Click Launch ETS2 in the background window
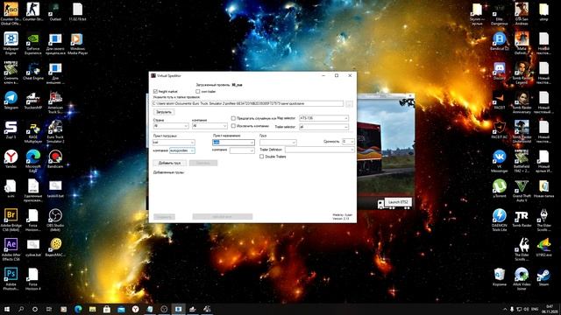This screenshot has width=561, height=315. [x=398, y=202]
